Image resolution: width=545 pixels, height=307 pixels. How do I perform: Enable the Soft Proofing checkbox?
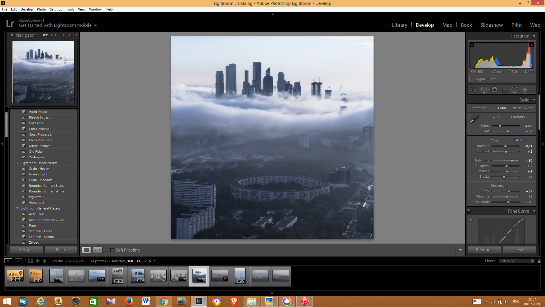pyautogui.click(x=112, y=250)
